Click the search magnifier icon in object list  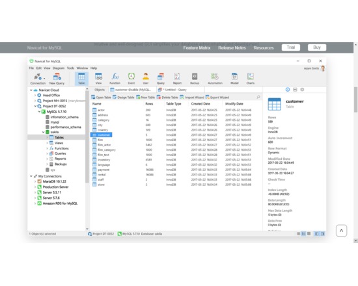click(258, 97)
